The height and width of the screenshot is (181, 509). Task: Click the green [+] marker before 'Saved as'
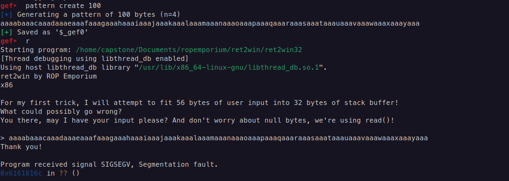(x=7, y=32)
